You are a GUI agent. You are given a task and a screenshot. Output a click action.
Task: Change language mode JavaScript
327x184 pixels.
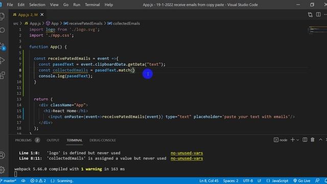(277, 181)
